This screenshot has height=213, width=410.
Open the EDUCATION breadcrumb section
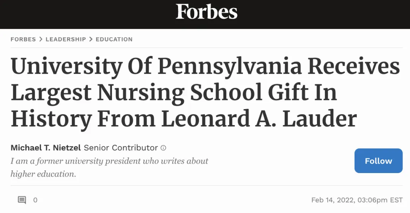114,39
